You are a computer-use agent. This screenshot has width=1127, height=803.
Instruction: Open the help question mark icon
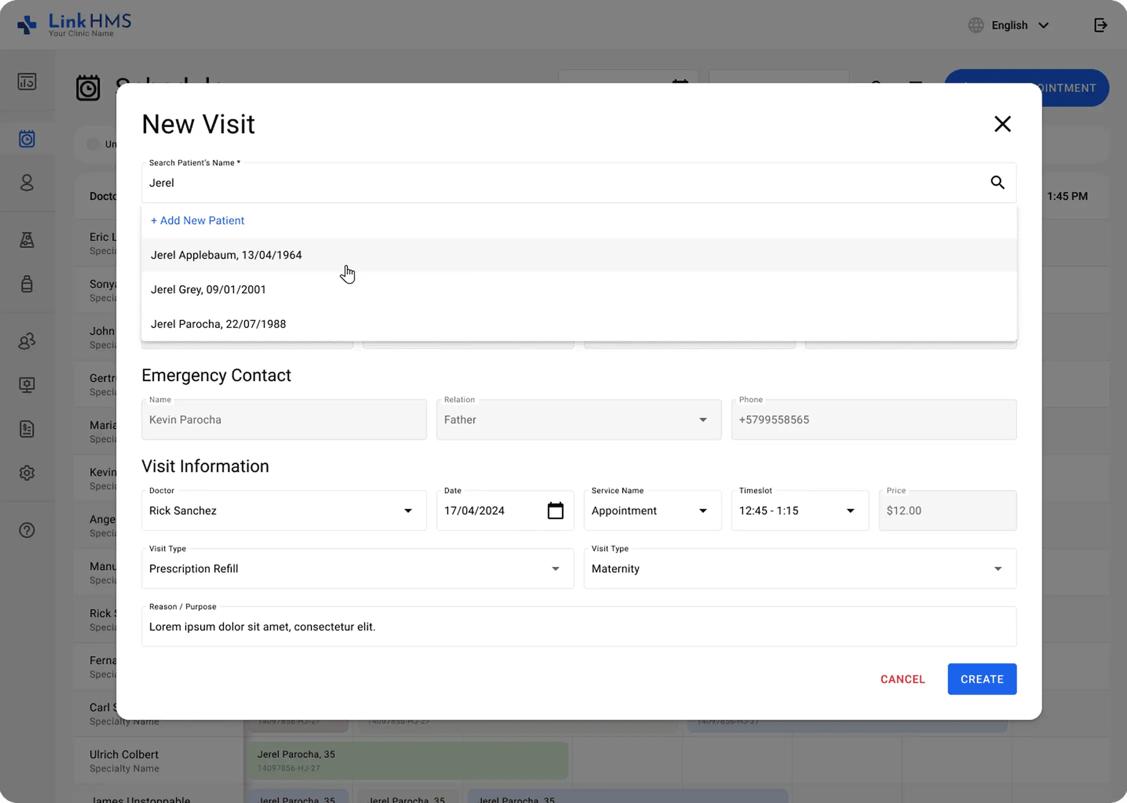(x=27, y=530)
